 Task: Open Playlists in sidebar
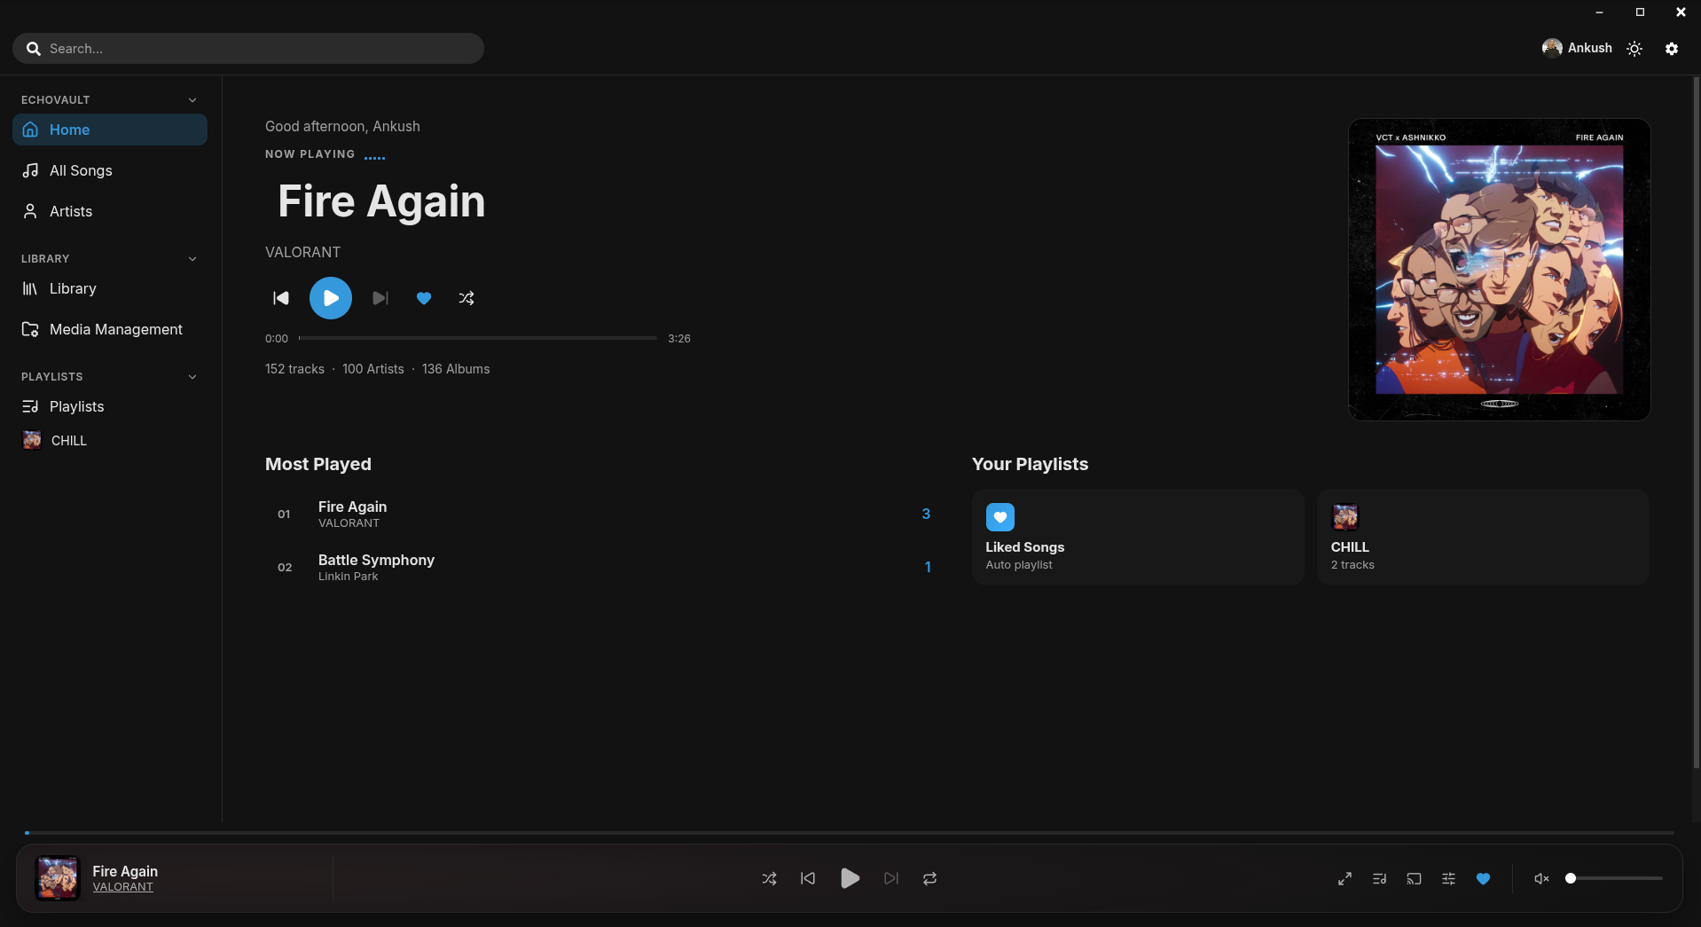[110, 406]
